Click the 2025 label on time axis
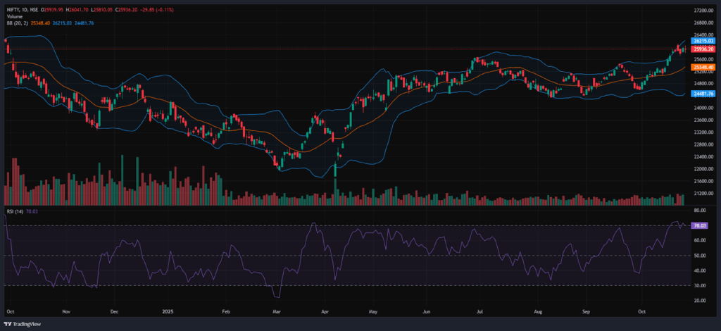This screenshot has width=721, height=331. [168, 310]
